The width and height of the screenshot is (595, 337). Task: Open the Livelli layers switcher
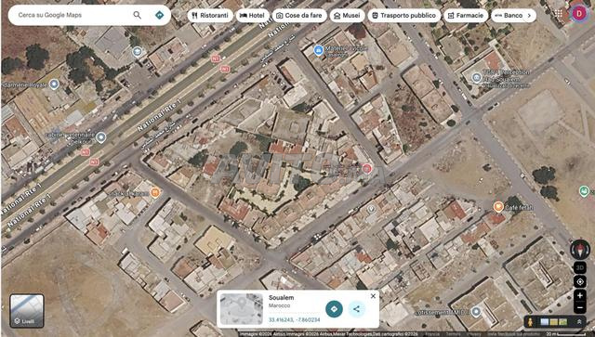pyautogui.click(x=27, y=311)
